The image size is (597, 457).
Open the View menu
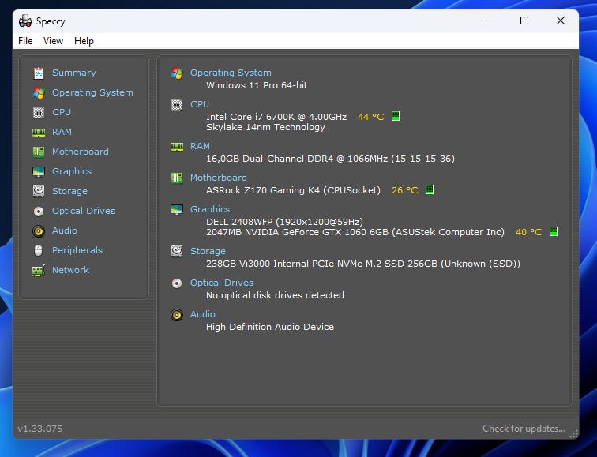click(53, 41)
